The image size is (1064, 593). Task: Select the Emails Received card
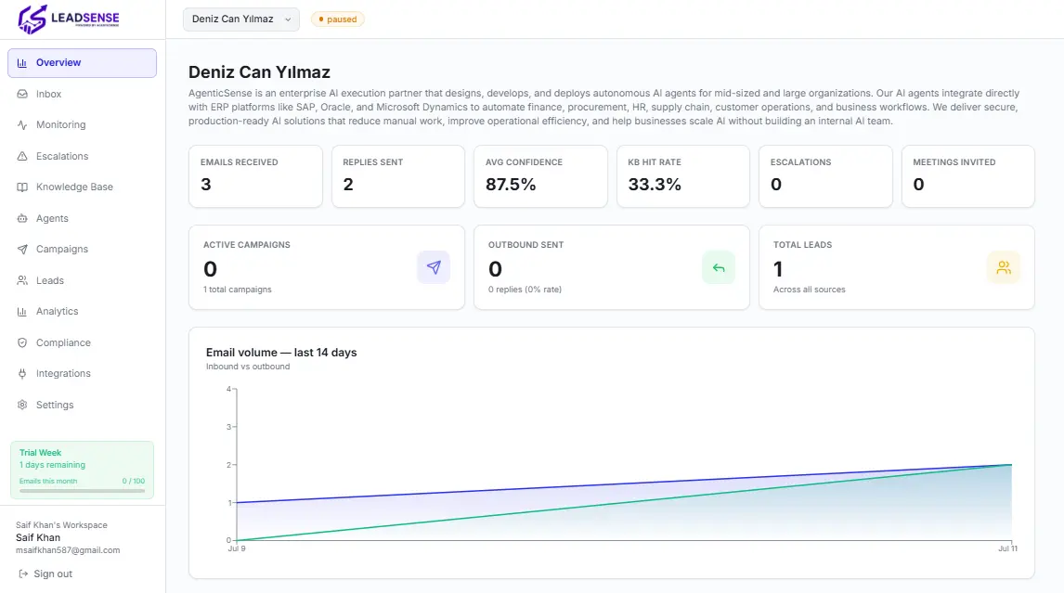point(256,176)
